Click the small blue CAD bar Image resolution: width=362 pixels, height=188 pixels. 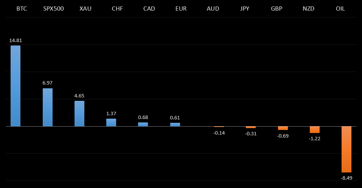pyautogui.click(x=143, y=124)
